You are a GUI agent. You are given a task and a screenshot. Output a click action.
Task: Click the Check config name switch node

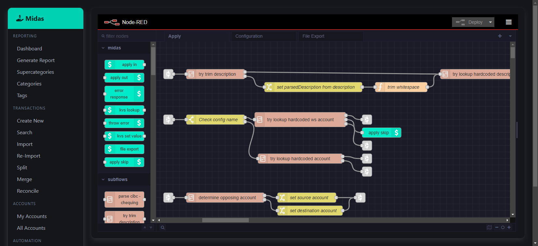point(216,120)
